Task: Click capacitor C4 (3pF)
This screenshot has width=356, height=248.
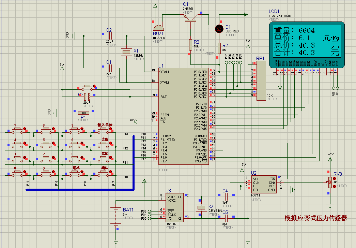Action: (x=226, y=197)
